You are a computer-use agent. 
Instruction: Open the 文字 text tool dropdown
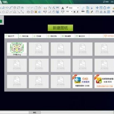click(63, 12)
